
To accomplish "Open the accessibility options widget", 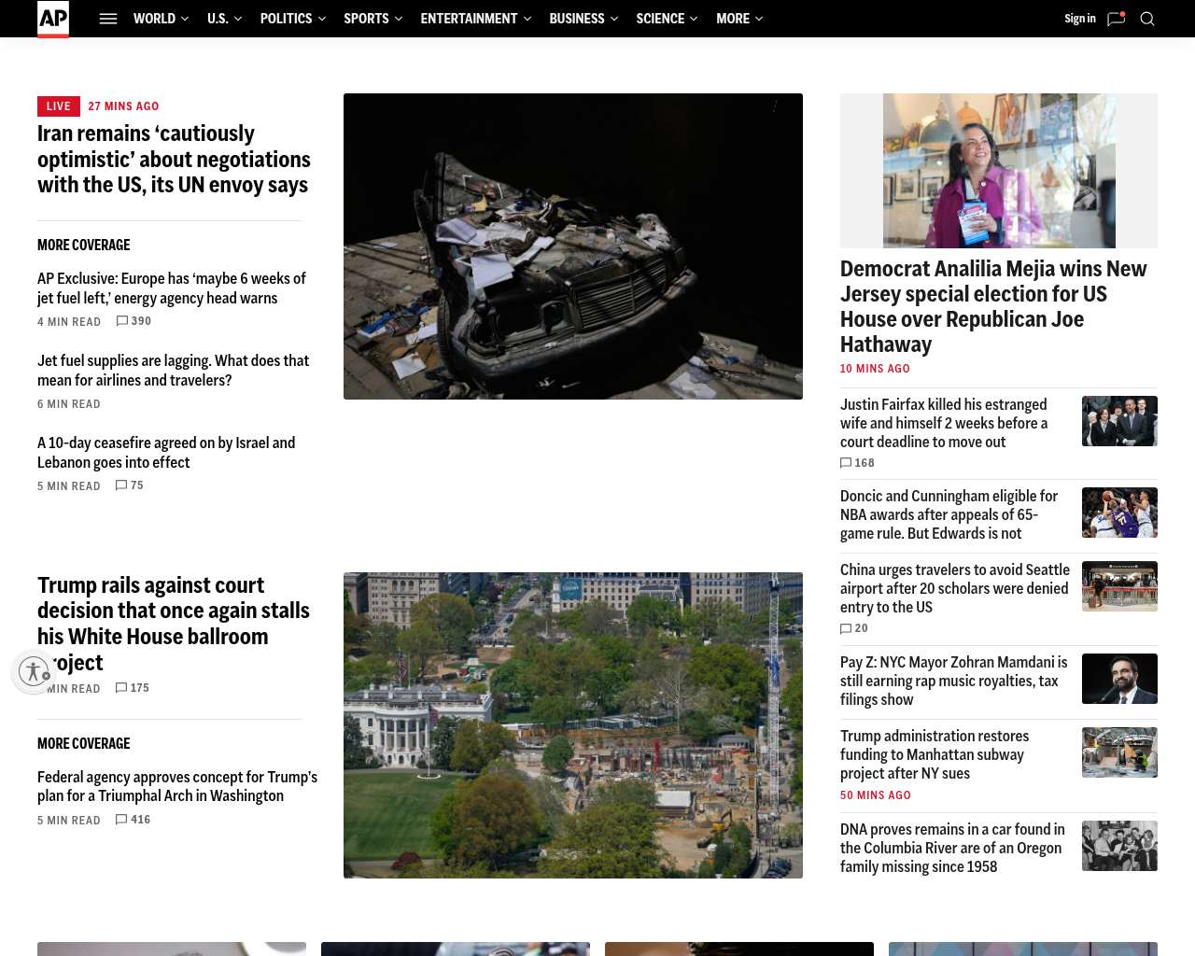I will [x=35, y=671].
